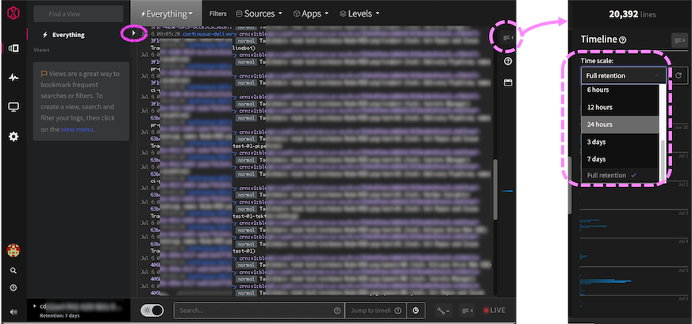
Task: Click the help icon in the Jump to timeframe box
Action: click(398, 311)
